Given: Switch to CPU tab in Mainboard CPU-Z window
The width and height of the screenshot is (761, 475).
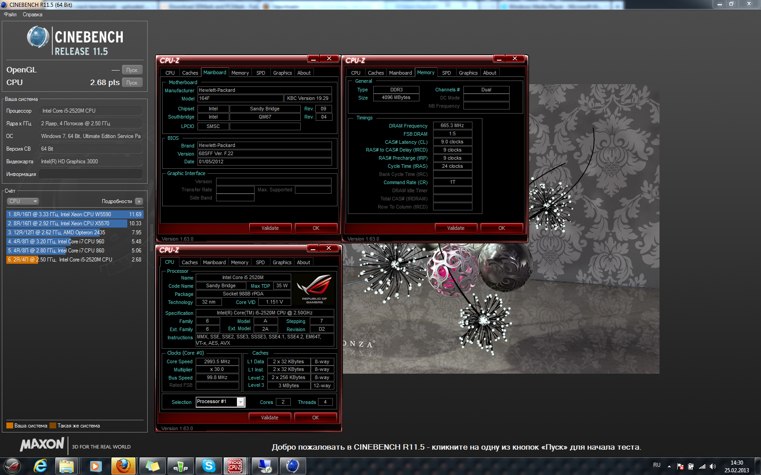Looking at the screenshot, I should coord(170,73).
